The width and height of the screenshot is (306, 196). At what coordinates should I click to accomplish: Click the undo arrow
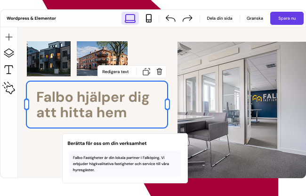coord(170,18)
